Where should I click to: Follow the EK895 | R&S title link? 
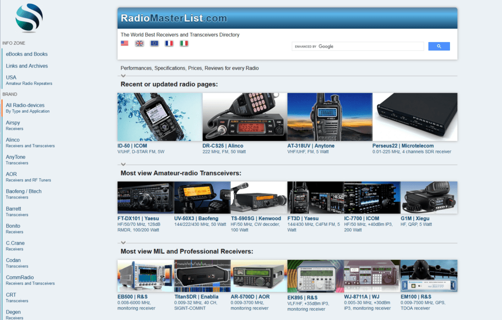click(302, 297)
